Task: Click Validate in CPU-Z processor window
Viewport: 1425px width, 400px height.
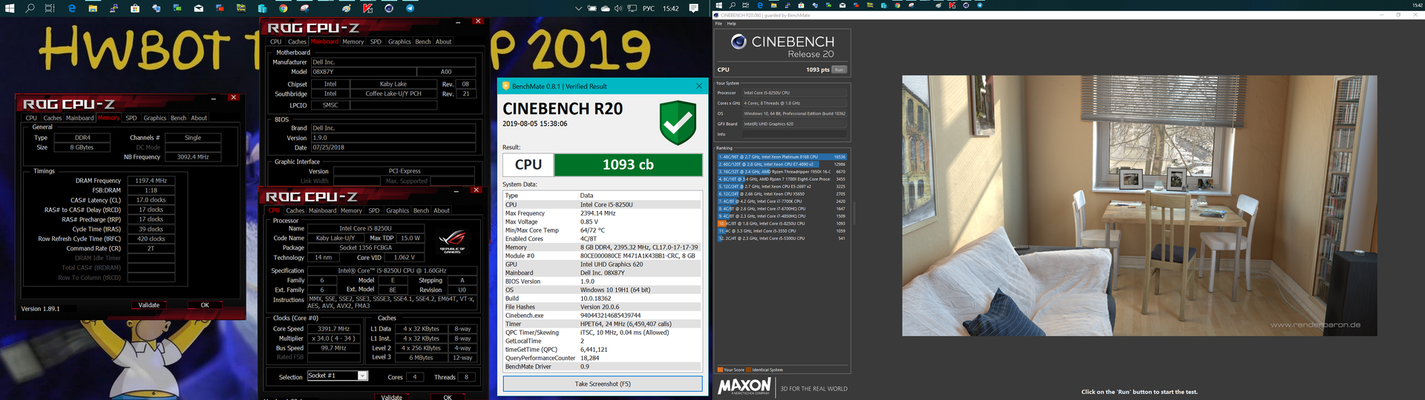Action: coord(392,397)
